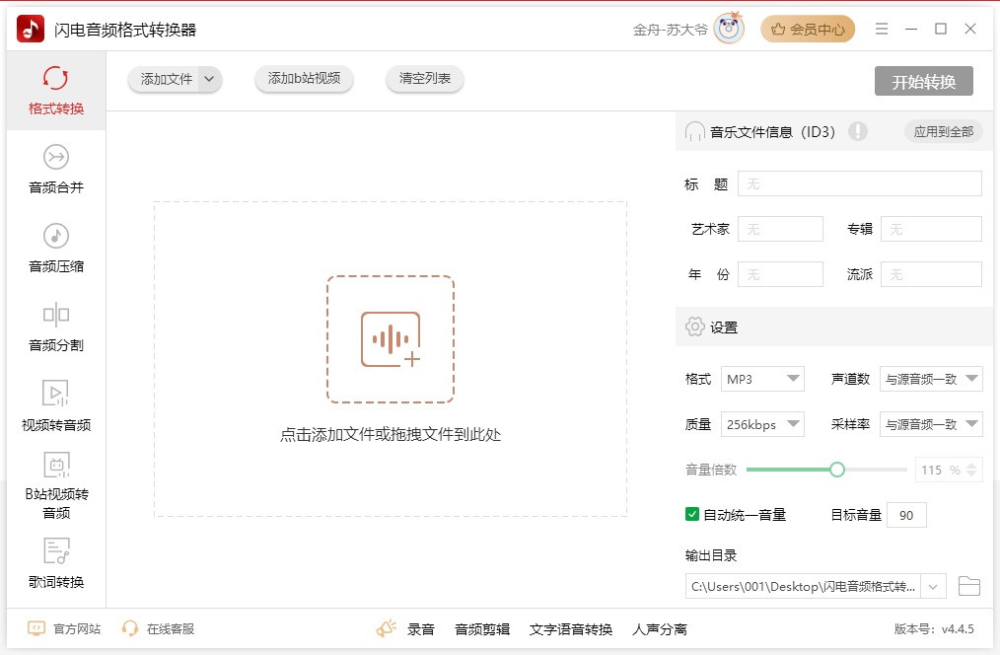Open the 音频剪辑 tool link
The height and width of the screenshot is (655, 1000).
click(482, 629)
